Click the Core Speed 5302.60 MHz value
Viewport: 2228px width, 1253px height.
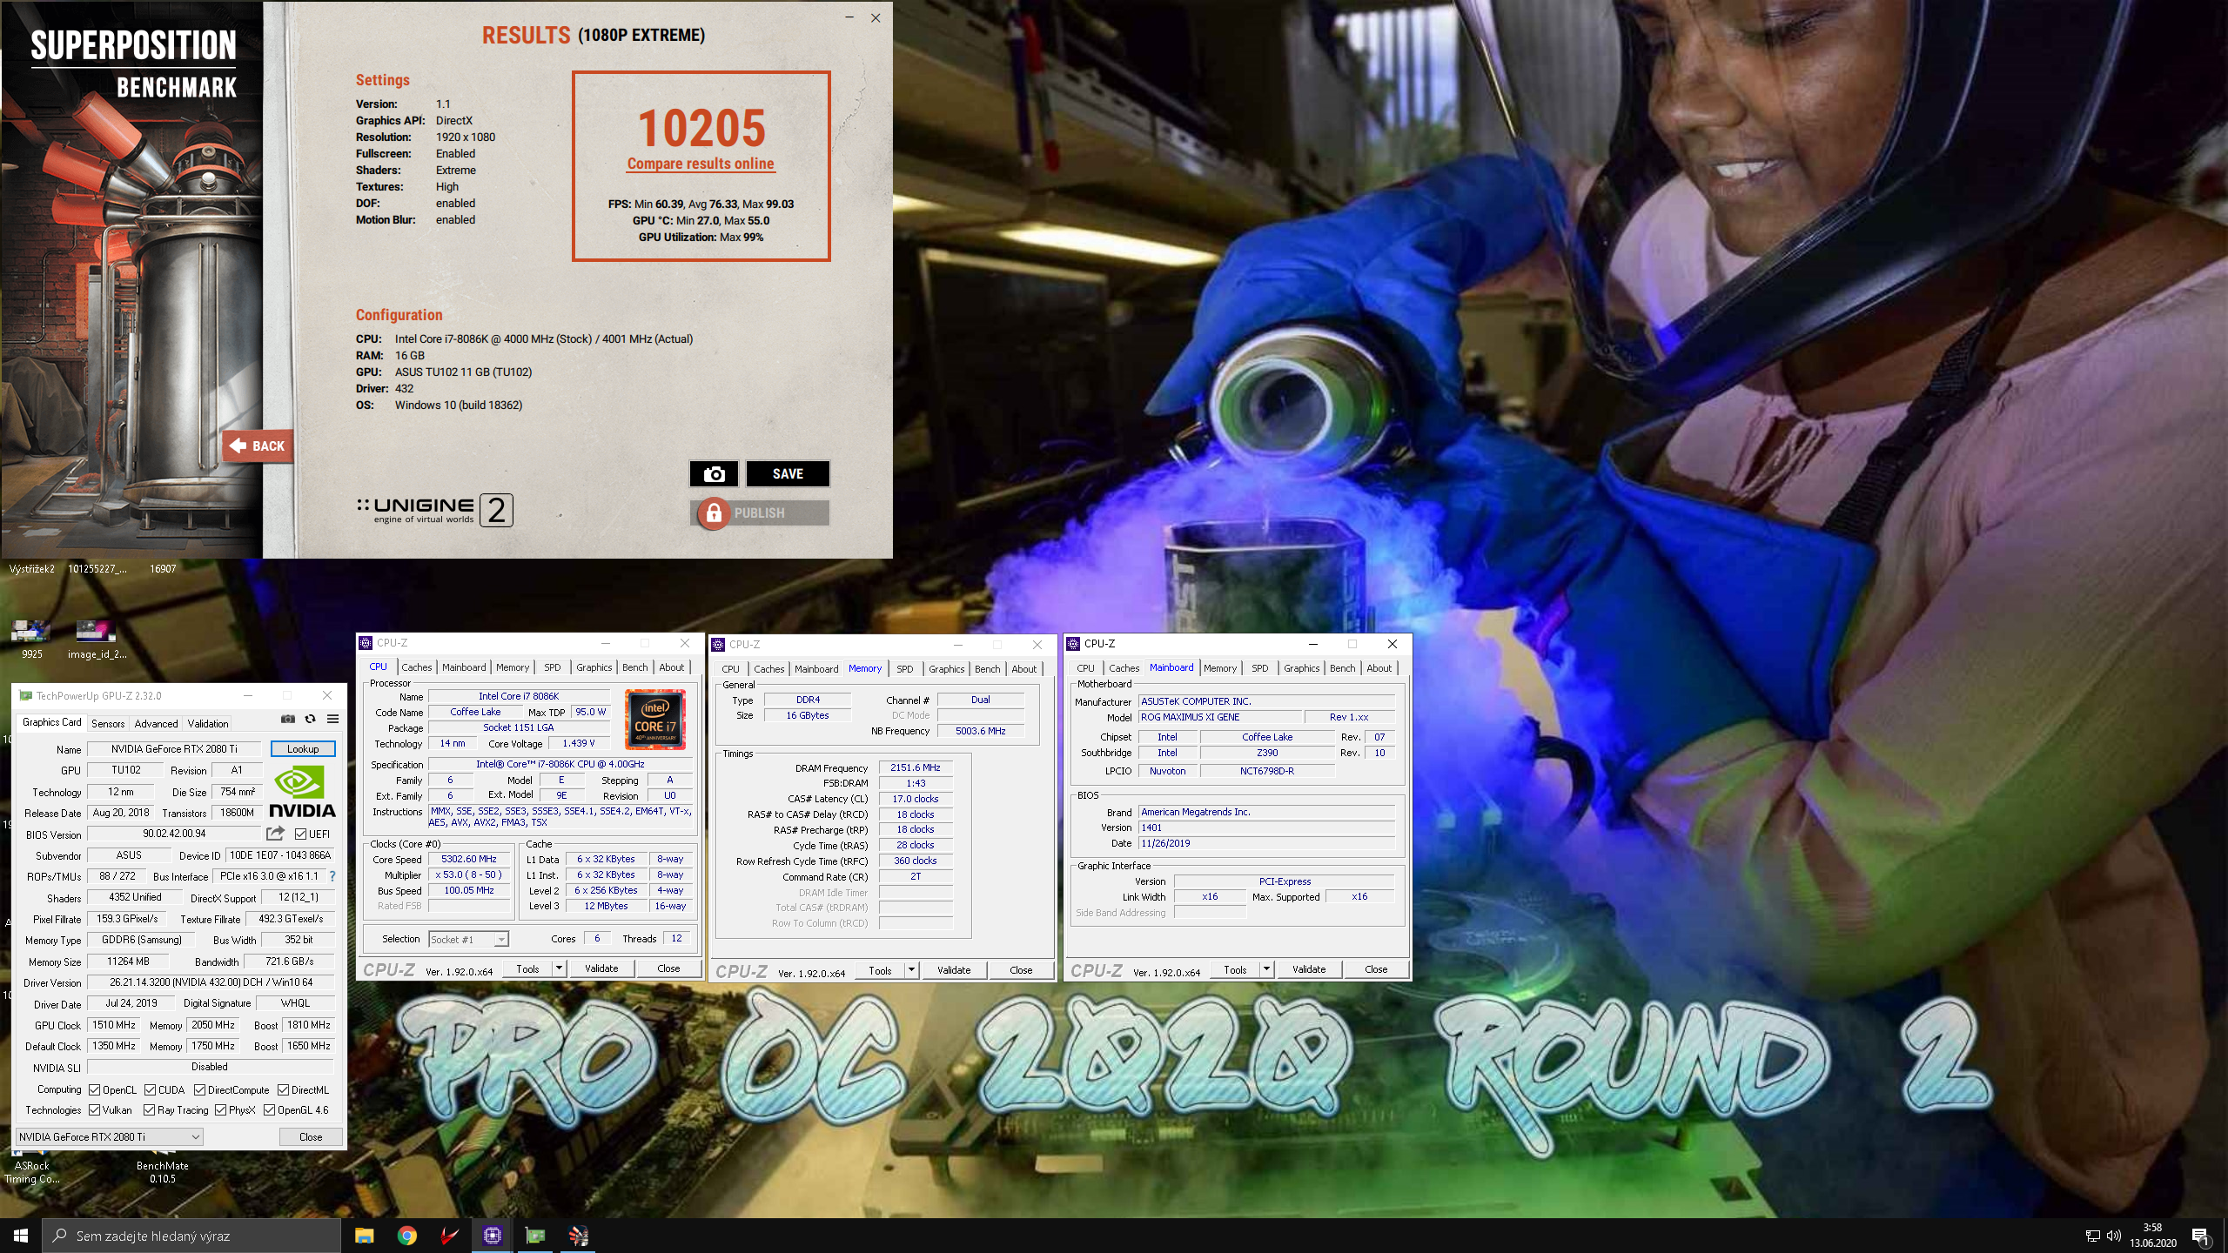coord(469,859)
